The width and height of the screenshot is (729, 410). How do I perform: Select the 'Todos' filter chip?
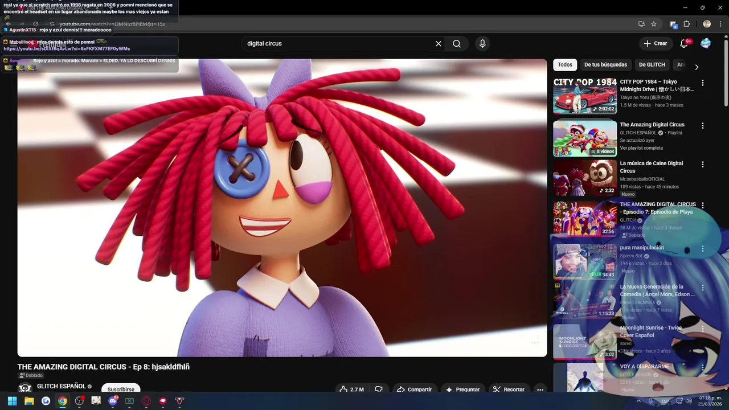(565, 65)
